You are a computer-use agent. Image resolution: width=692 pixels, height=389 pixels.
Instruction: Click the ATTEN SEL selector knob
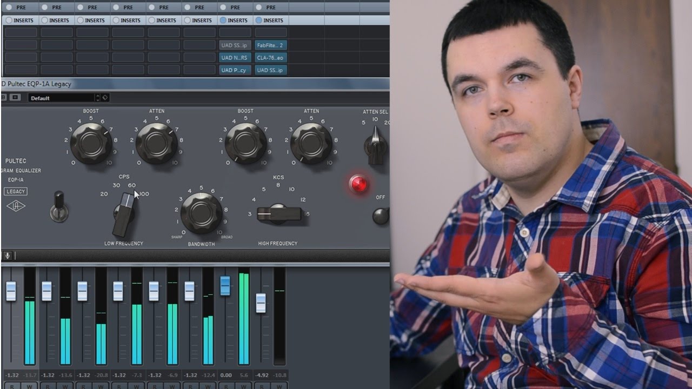375,145
